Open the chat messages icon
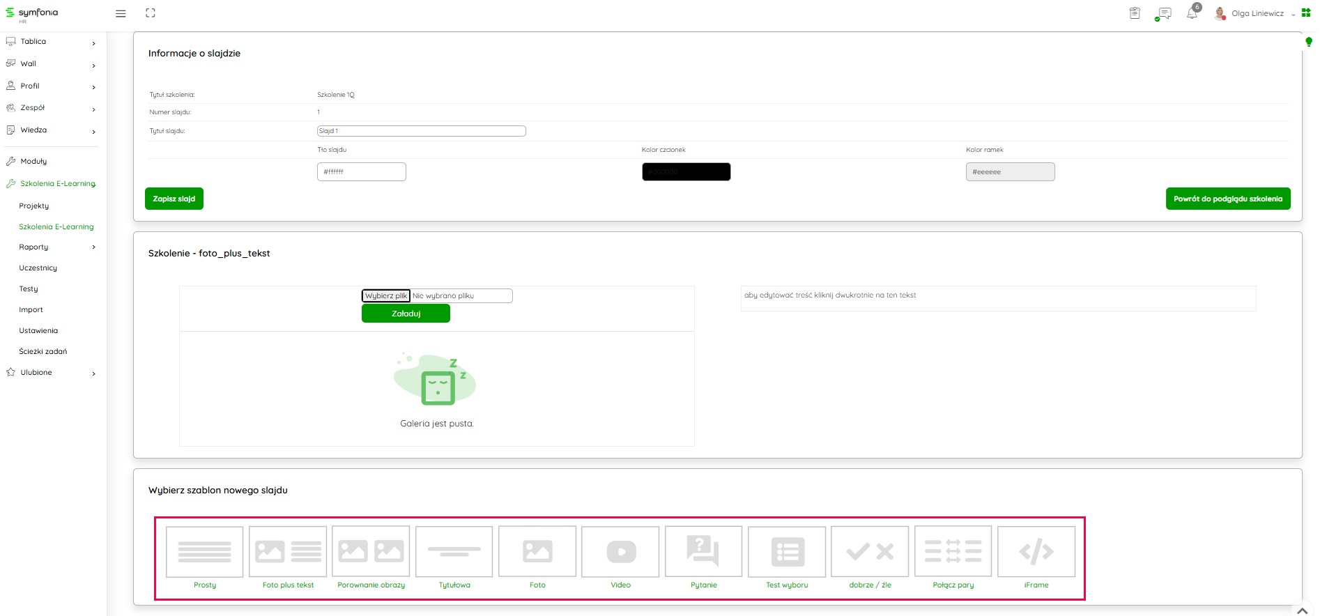This screenshot has width=1320, height=616. click(1163, 14)
